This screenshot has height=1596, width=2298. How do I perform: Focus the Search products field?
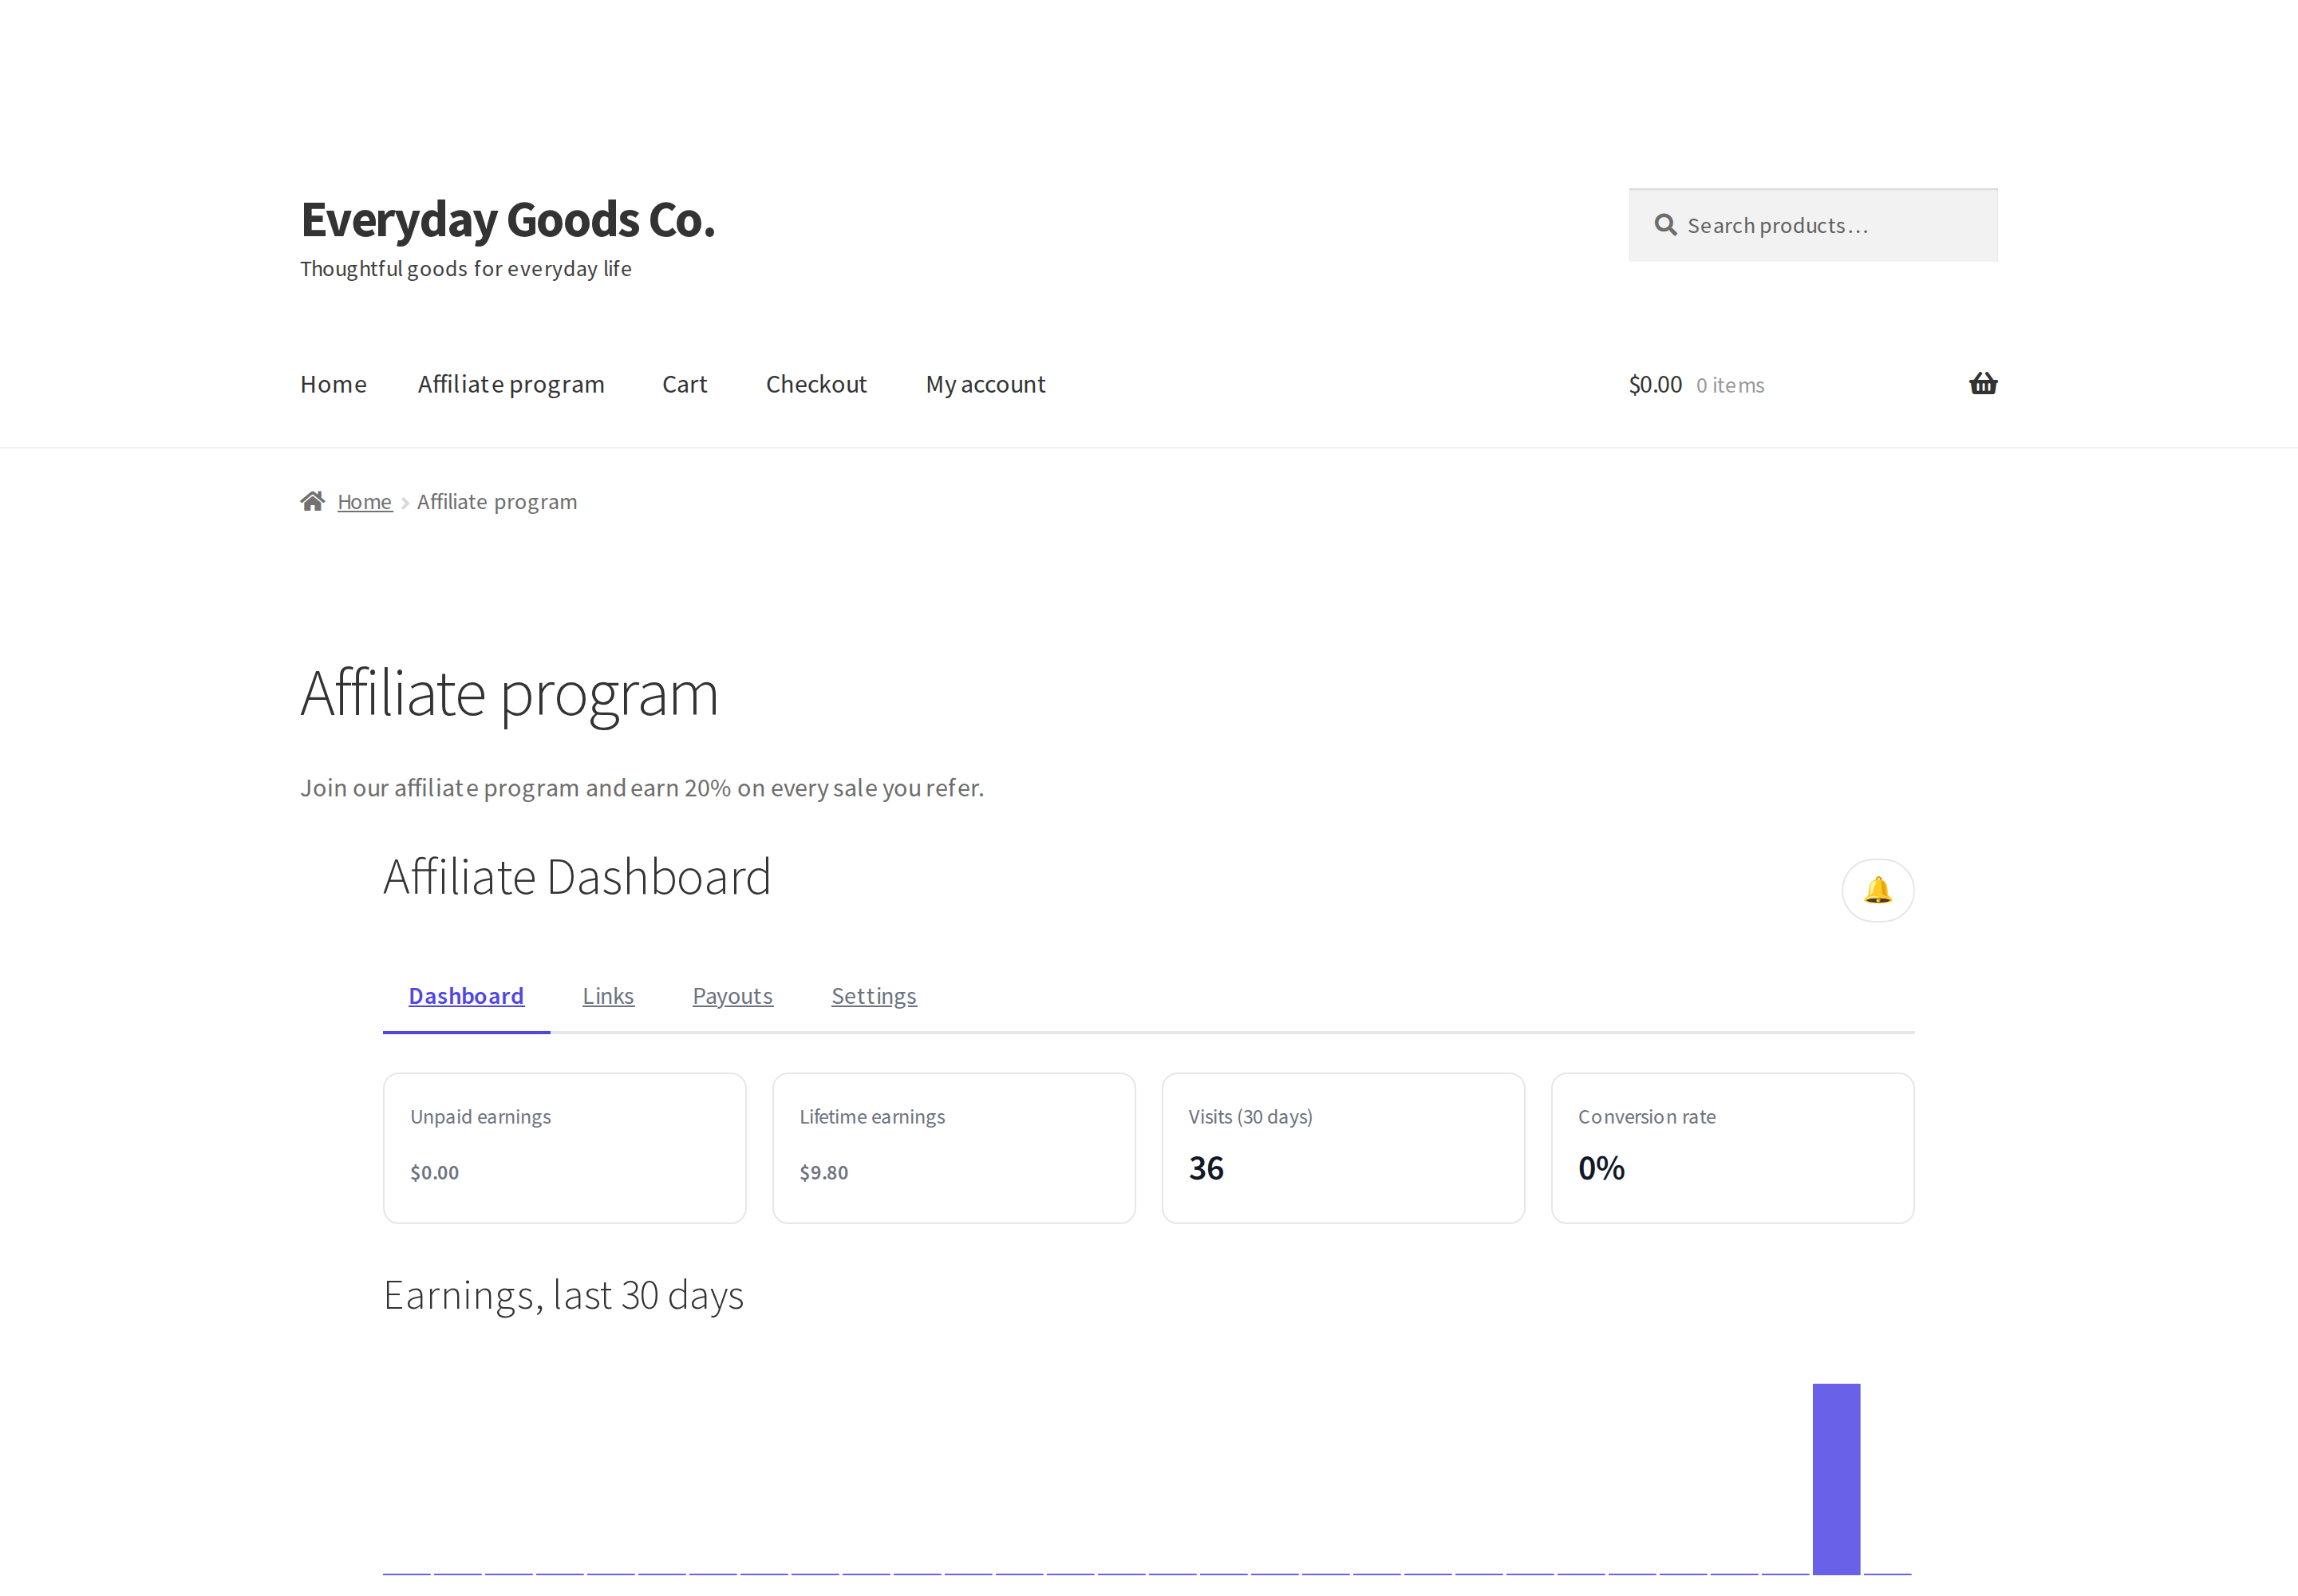(1812, 225)
